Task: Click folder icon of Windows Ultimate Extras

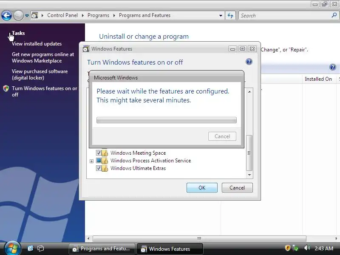Action: coord(105,168)
